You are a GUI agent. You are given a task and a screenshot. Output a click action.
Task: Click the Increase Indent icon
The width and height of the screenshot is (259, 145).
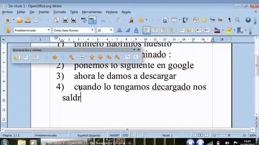[207, 30]
